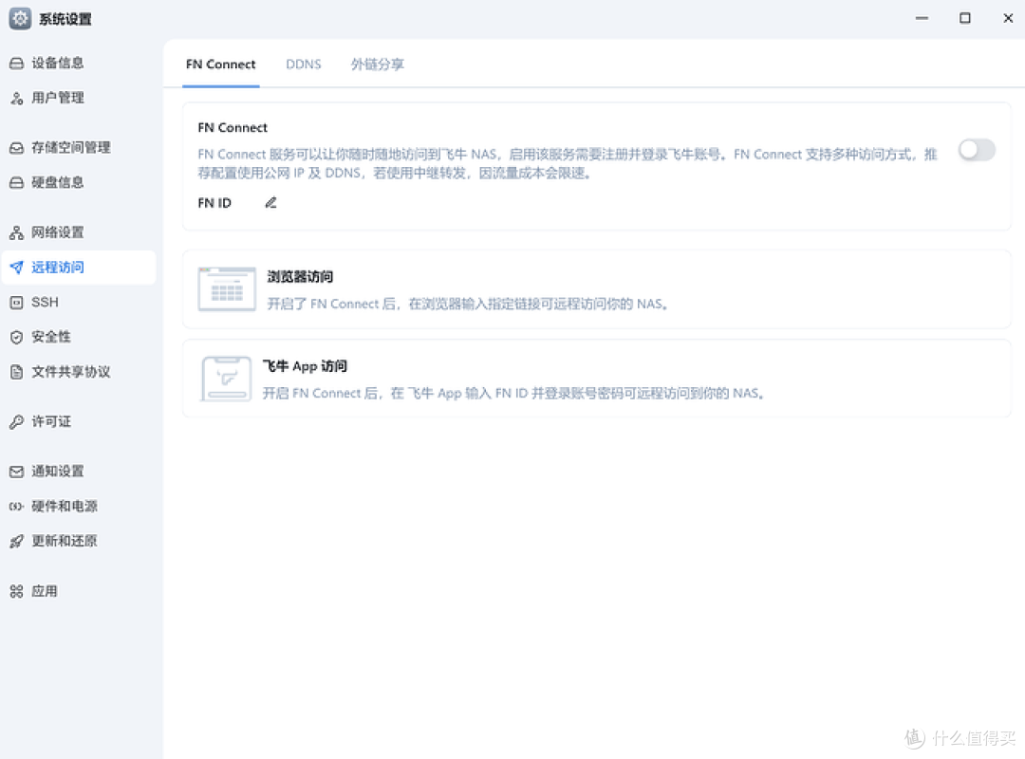The height and width of the screenshot is (759, 1025).
Task: Enable the FN Connect service toggle
Action: point(977,150)
